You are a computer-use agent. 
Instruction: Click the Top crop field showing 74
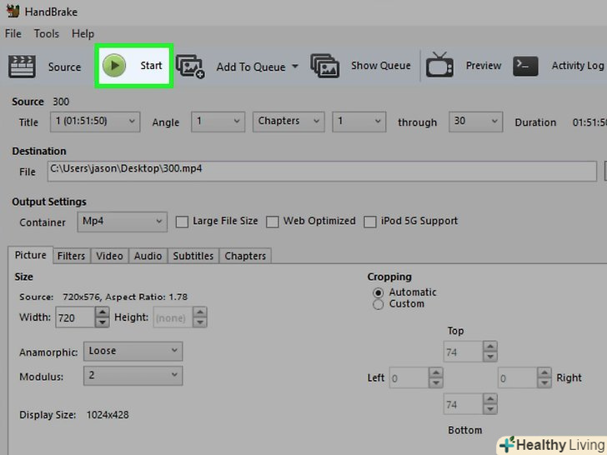tap(463, 352)
